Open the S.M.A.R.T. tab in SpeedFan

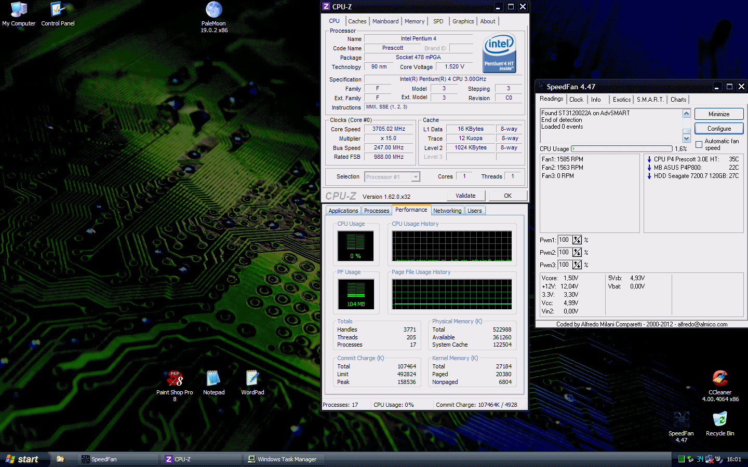[x=650, y=100]
